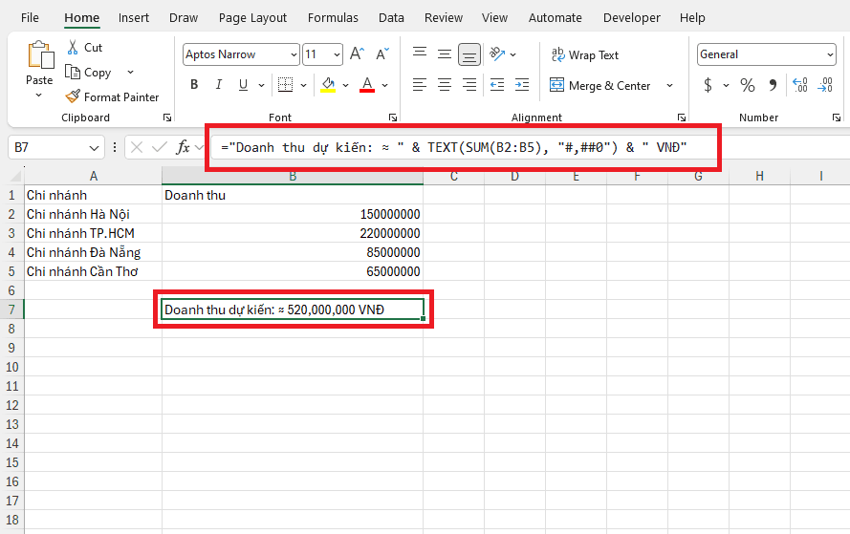Viewport: 850px width, 534px height.
Task: Open the Clipboard dialog launcher
Action: pyautogui.click(x=167, y=117)
